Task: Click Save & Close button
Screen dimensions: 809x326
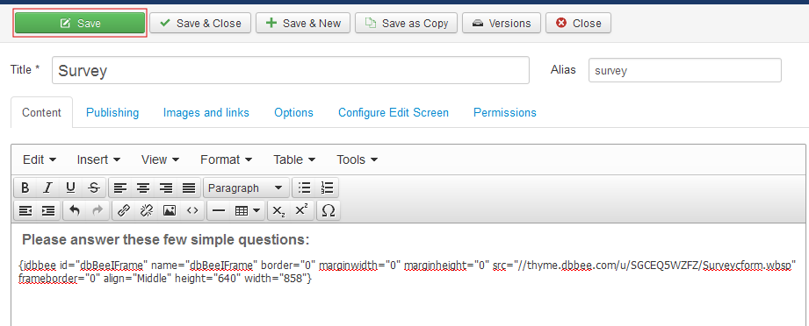Action: [x=200, y=23]
